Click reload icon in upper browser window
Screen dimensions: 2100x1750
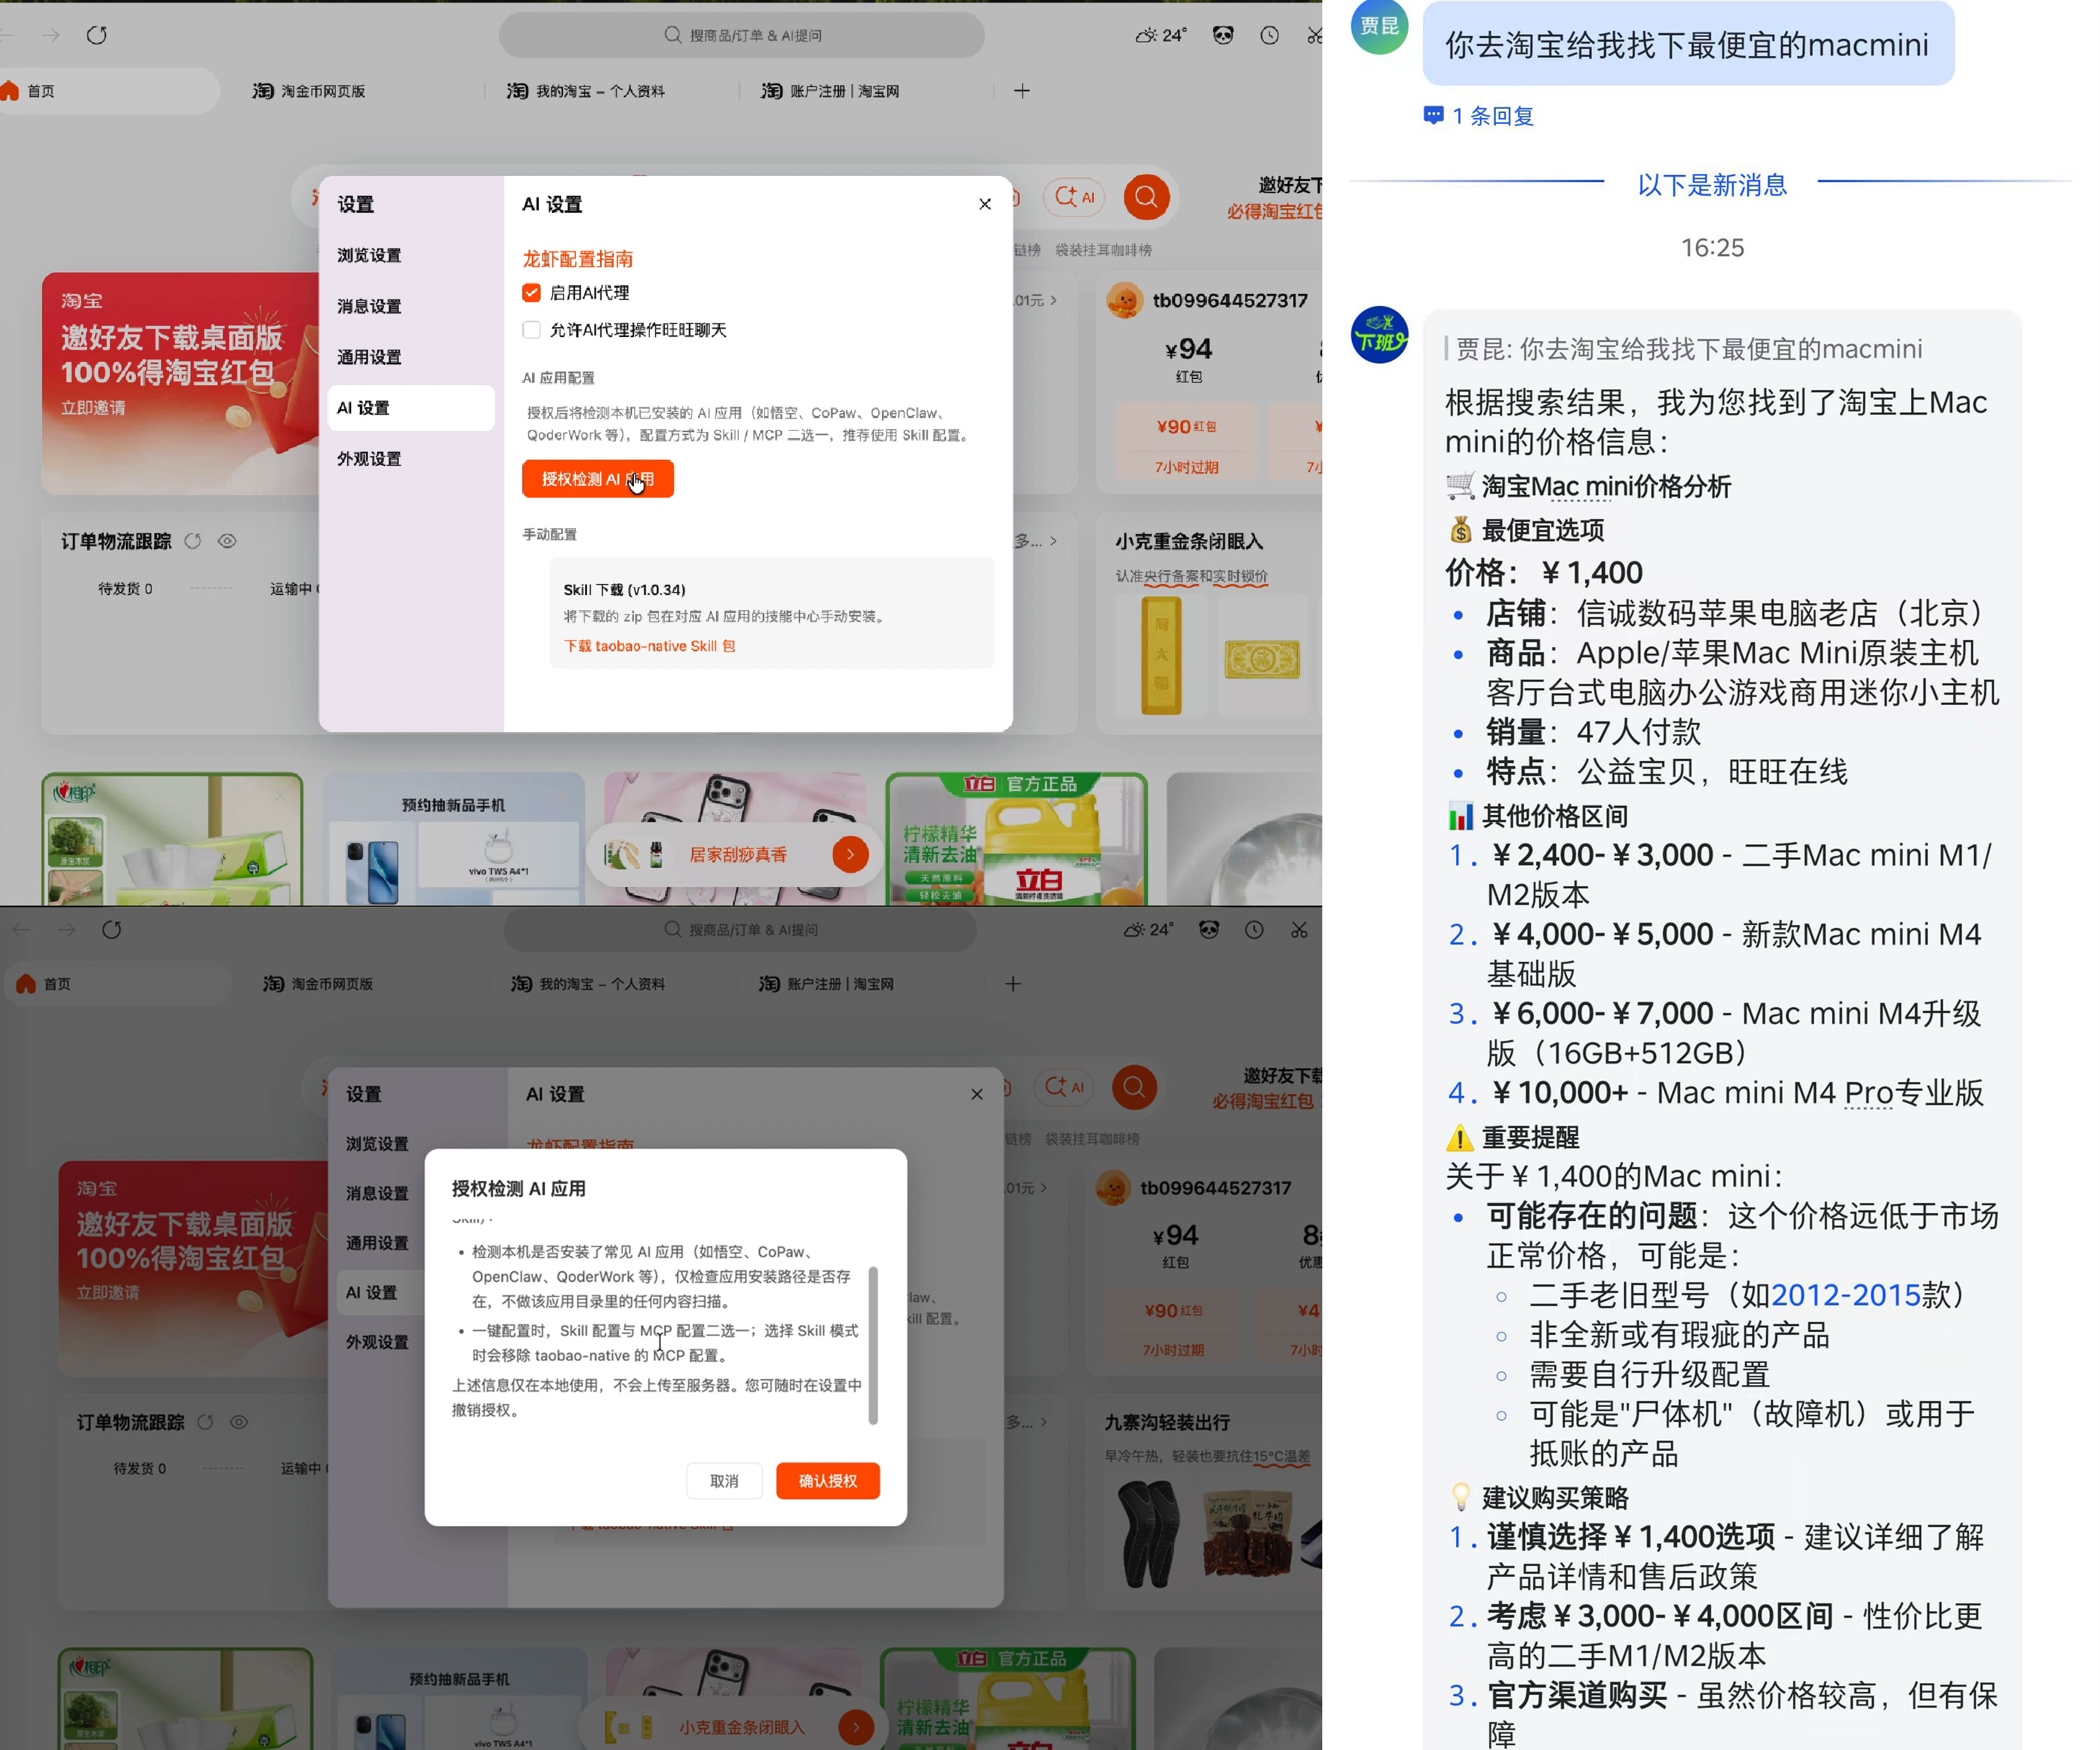(x=97, y=35)
